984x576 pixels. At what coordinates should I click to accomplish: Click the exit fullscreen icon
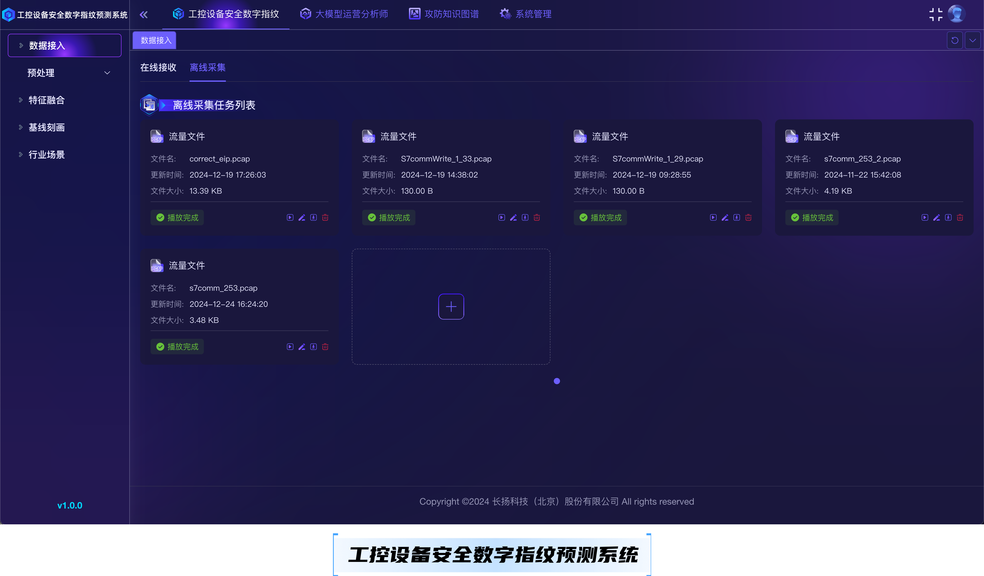coord(936,15)
